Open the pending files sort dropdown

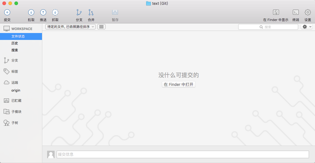[x=70, y=27]
